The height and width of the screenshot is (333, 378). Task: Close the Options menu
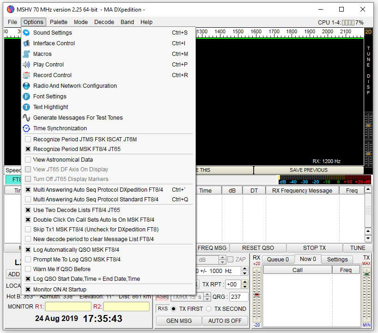click(33, 22)
